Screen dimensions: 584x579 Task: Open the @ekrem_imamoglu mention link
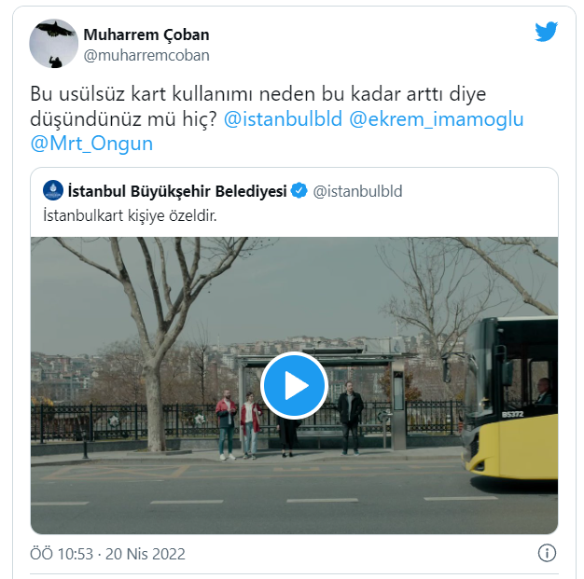[437, 119]
